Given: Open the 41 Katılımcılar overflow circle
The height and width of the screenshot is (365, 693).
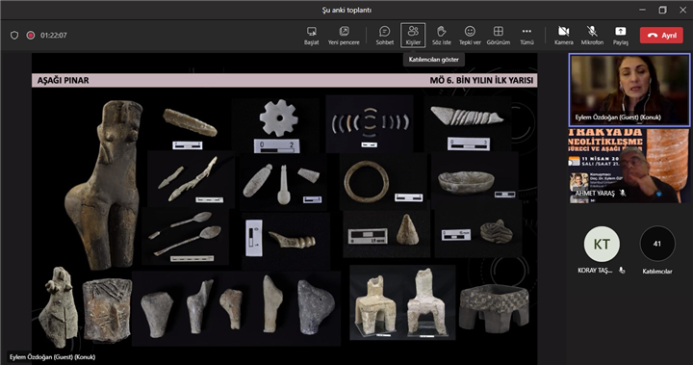Looking at the screenshot, I should [x=657, y=244].
